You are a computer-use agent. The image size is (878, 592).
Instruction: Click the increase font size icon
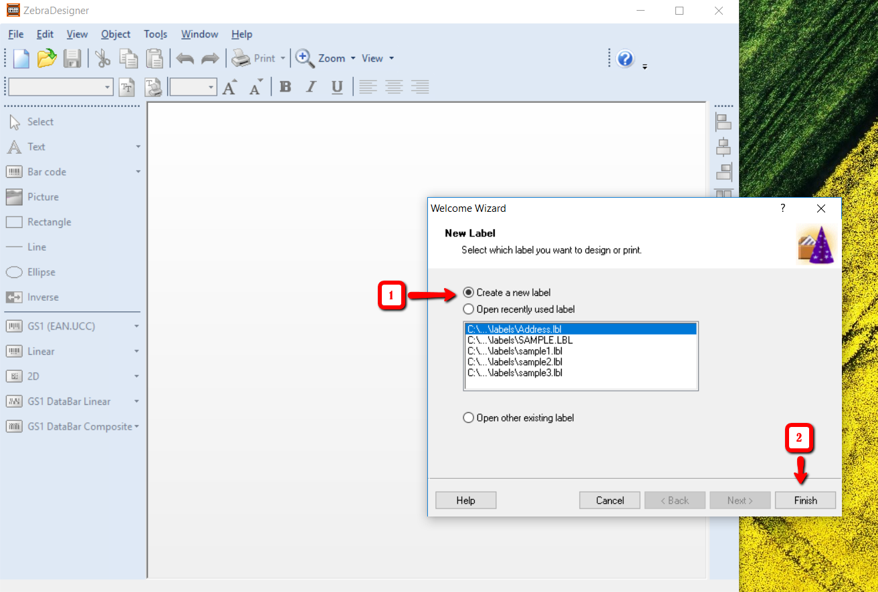click(x=230, y=87)
